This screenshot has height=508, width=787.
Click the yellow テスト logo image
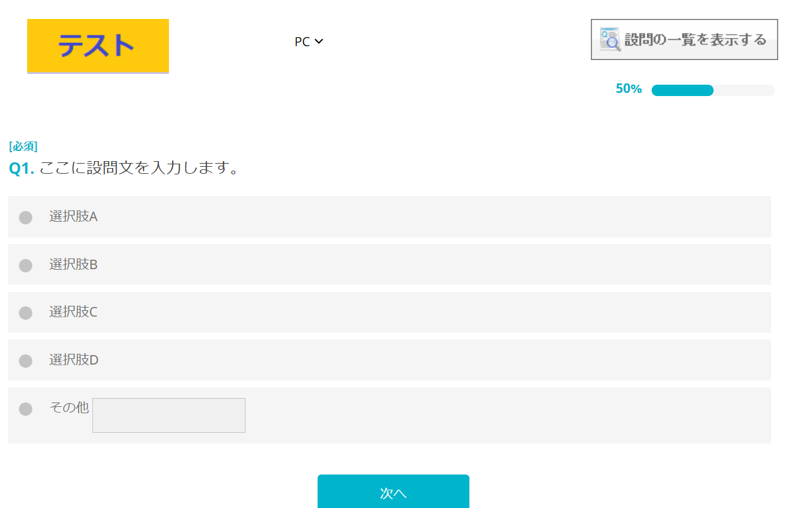98,46
